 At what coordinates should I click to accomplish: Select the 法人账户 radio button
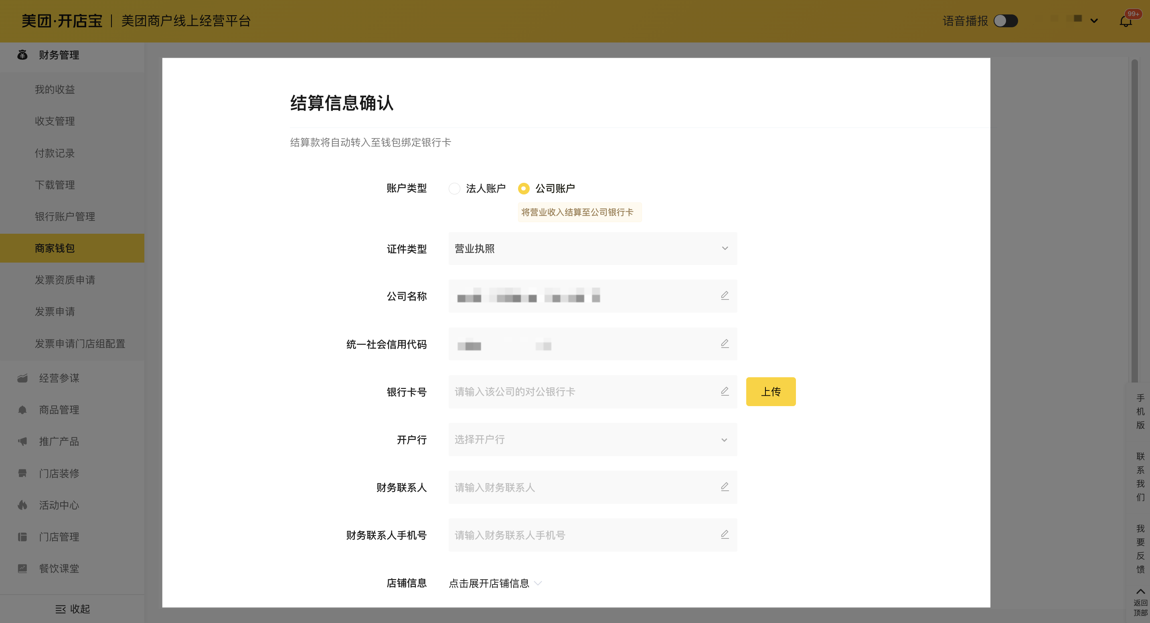pos(454,188)
